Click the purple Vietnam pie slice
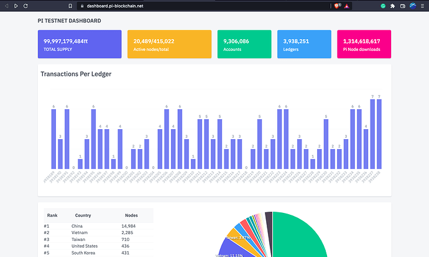Viewport: 429px width, 257px height. [235, 251]
